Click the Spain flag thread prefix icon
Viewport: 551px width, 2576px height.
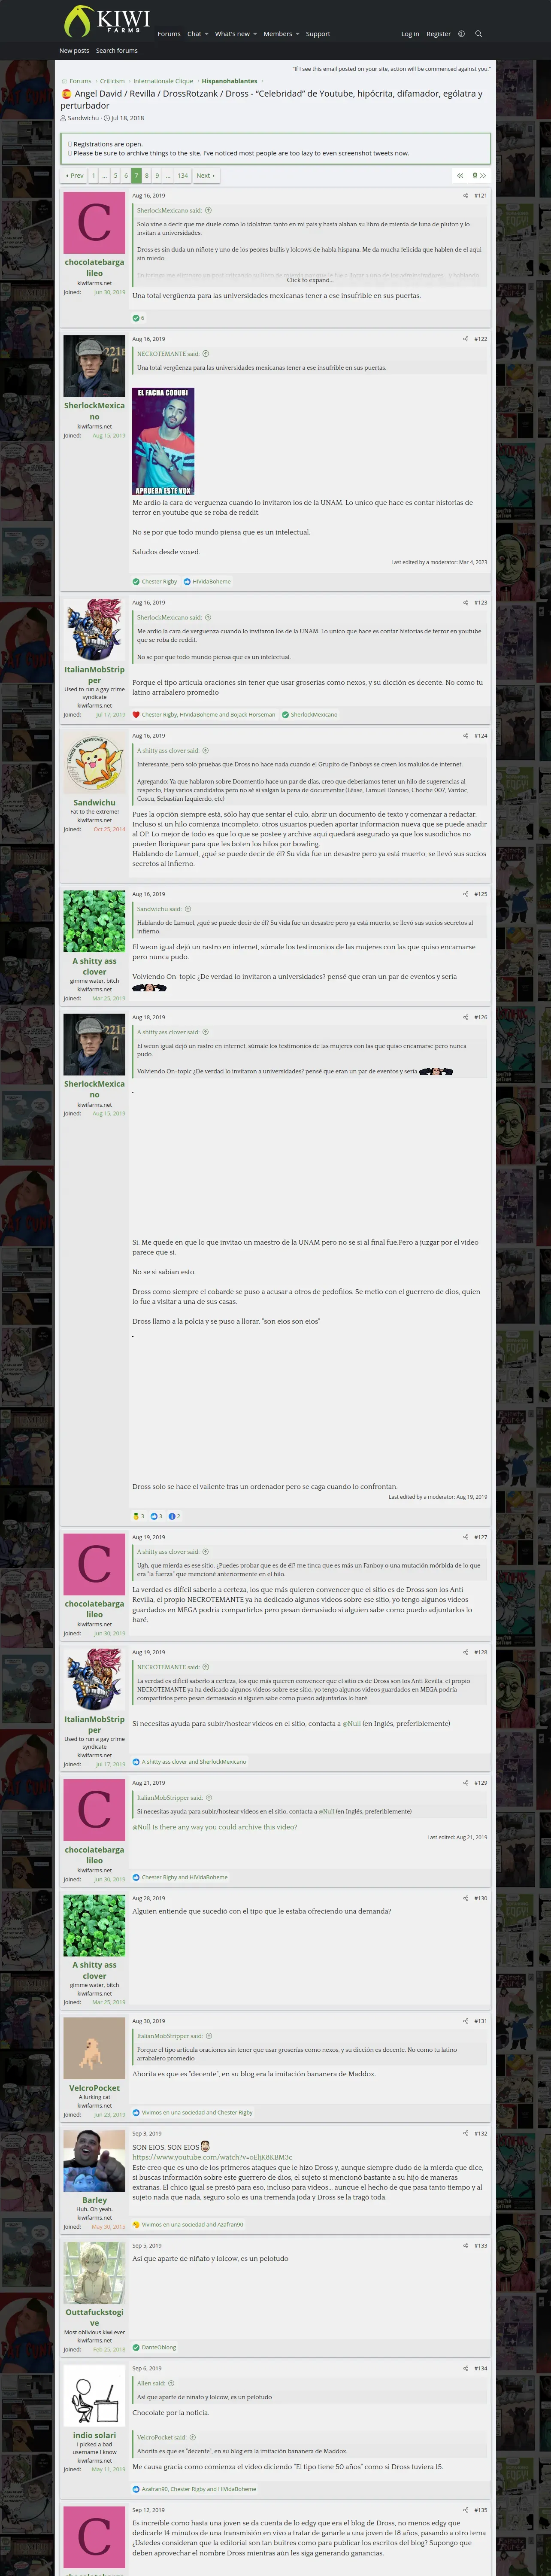[66, 94]
